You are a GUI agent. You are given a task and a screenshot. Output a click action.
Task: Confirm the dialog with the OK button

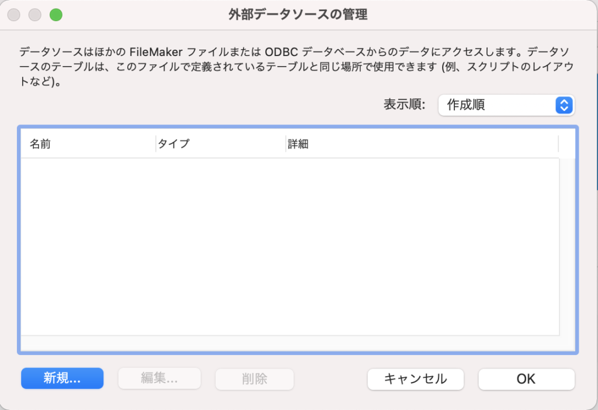pos(526,378)
